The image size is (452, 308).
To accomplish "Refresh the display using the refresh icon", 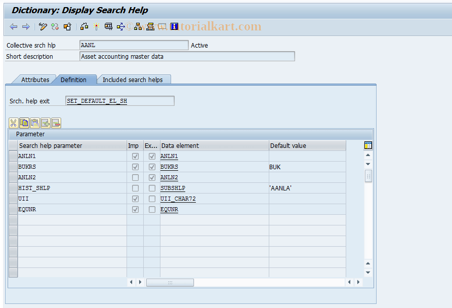I will (55, 26).
